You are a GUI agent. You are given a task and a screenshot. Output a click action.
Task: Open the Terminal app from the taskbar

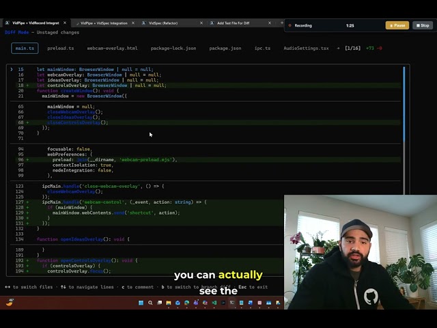[x=232, y=303]
